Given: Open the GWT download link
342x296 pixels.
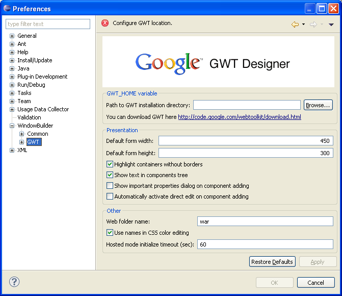Looking at the screenshot, I should click(x=240, y=117).
